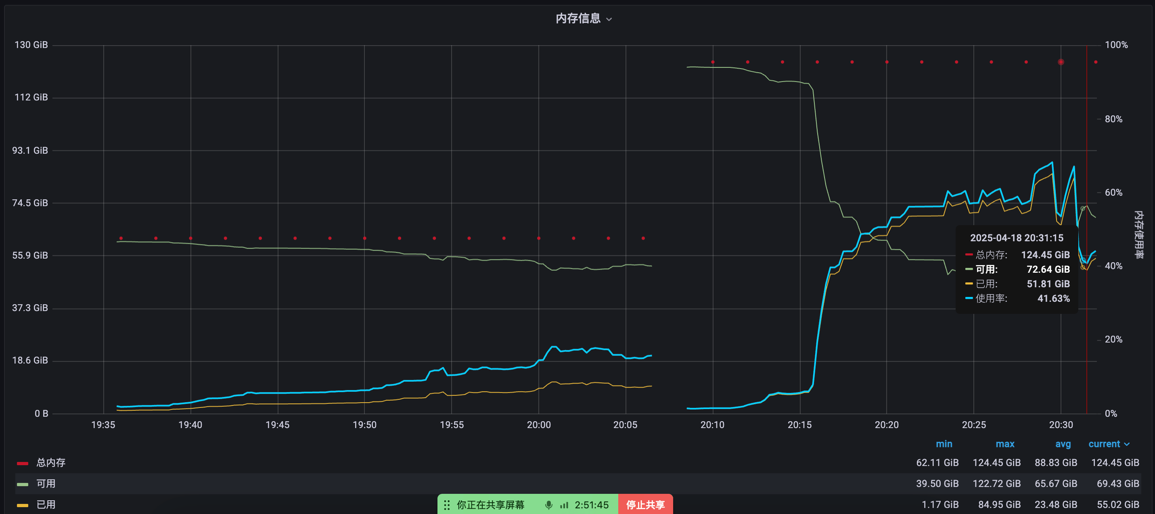Click signal strength bars icon in sharing bar
This screenshot has width=1155, height=514.
tap(564, 505)
